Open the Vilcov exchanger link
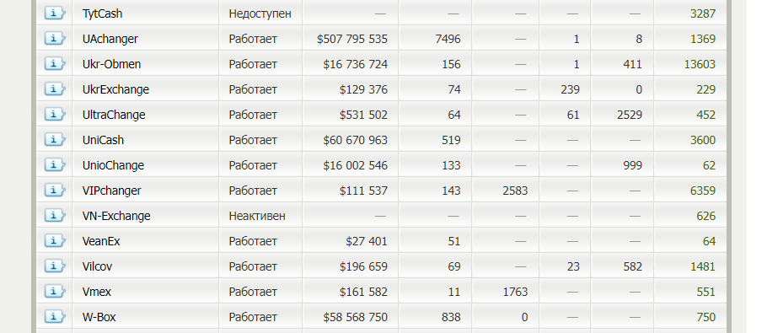 pyautogui.click(x=97, y=266)
